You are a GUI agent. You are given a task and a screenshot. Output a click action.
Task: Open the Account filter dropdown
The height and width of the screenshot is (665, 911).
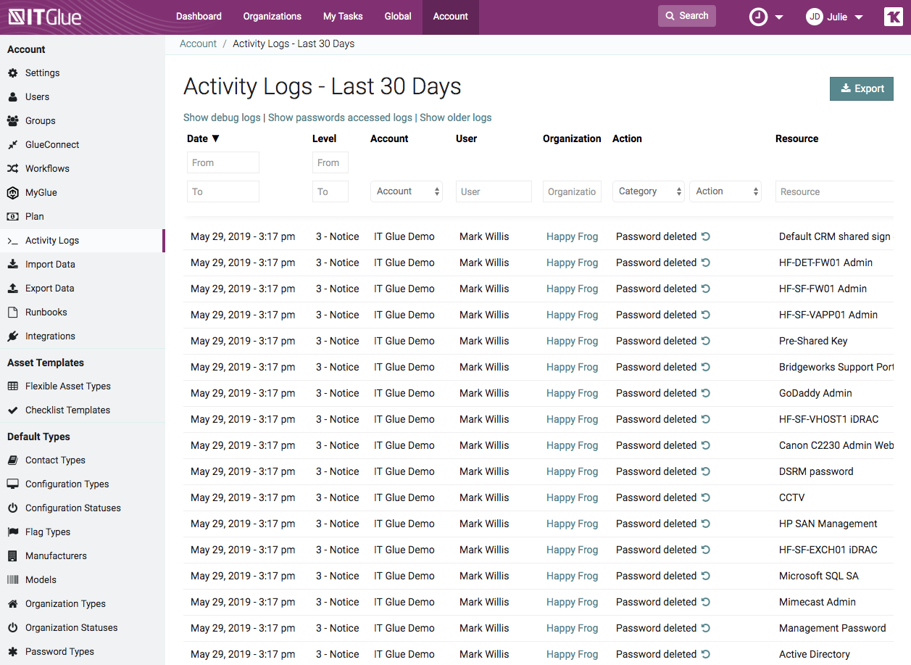tap(406, 191)
